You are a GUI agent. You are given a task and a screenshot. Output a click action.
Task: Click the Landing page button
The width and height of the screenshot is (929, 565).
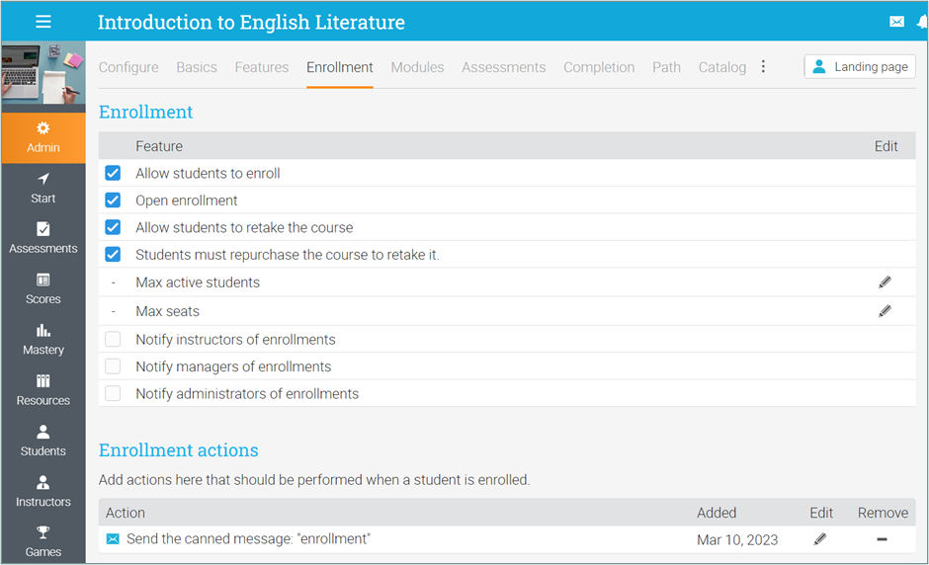click(859, 67)
